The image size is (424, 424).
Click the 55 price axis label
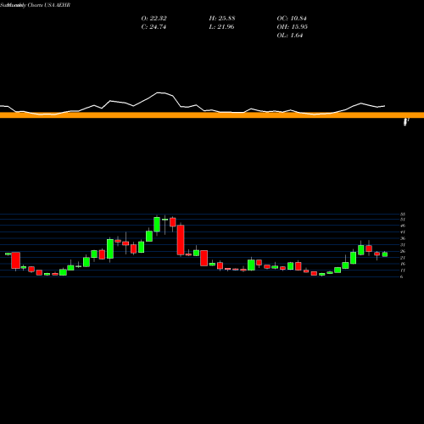click(x=403, y=215)
